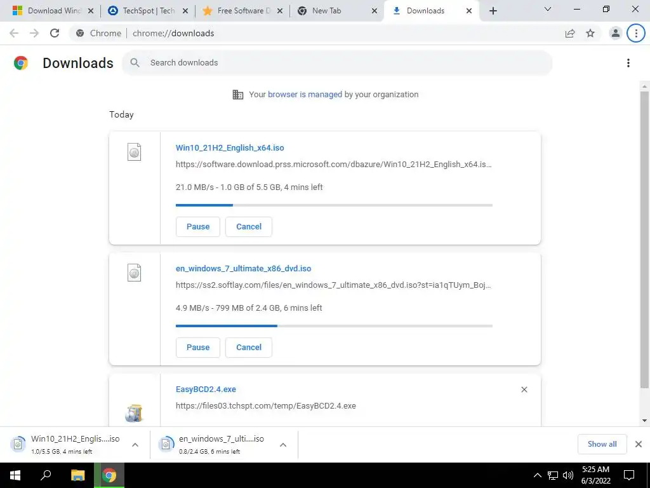Open the Downloads page more actions menu
Image resolution: width=650 pixels, height=488 pixels.
pos(628,63)
